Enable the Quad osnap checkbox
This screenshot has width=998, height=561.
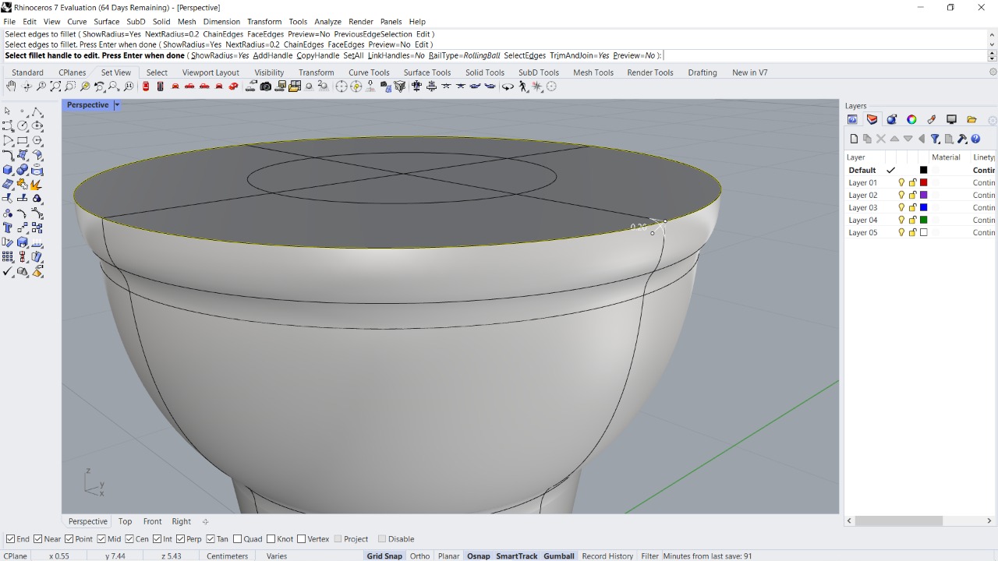(x=237, y=538)
